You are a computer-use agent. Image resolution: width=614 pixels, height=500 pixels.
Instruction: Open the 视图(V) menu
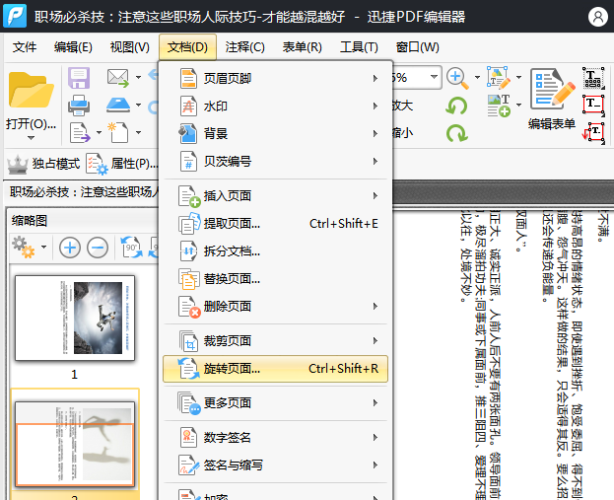(130, 47)
